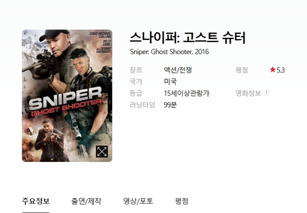Viewport: 307px width, 213px height.
Task: Click the 5.3 score number
Action: tap(281, 70)
